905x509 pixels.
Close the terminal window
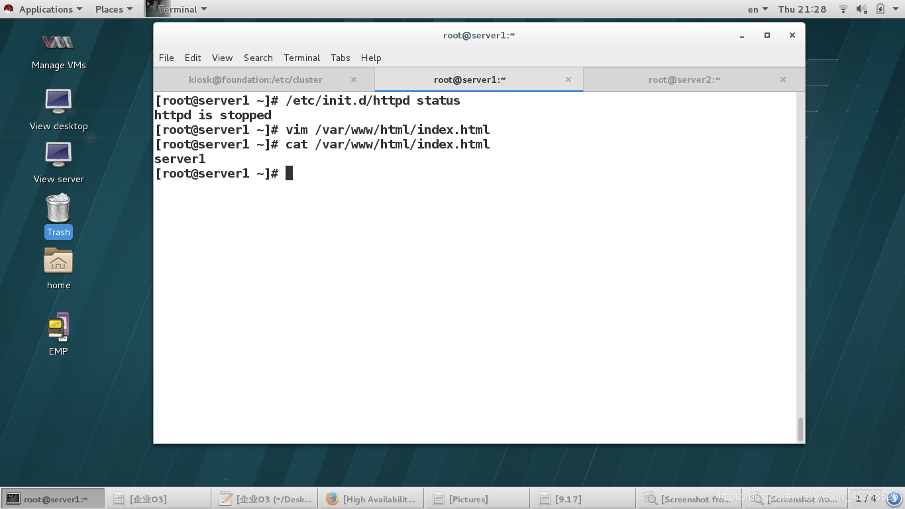tap(792, 35)
